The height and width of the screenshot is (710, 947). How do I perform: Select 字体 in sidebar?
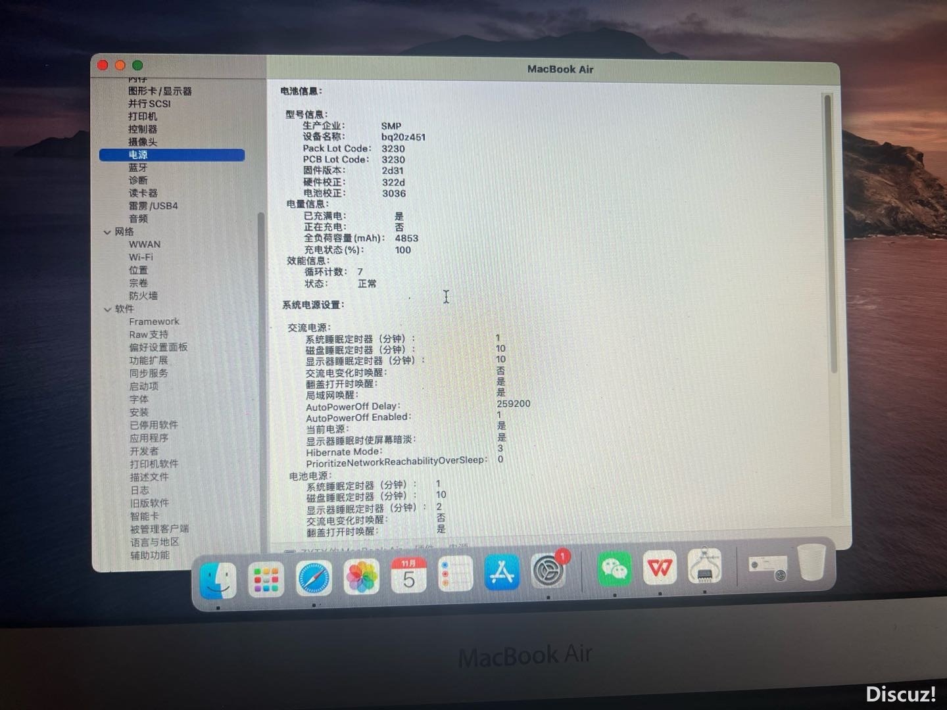click(139, 399)
